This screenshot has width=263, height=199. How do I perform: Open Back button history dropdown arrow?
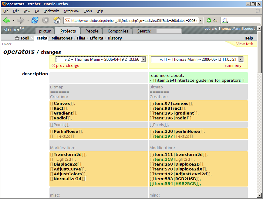pyautogui.click(x=14, y=21)
